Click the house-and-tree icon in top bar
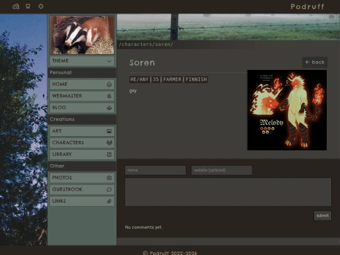This screenshot has width=340, height=255. [x=16, y=6]
